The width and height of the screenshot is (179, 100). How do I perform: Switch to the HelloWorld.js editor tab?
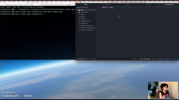click(x=169, y=4)
